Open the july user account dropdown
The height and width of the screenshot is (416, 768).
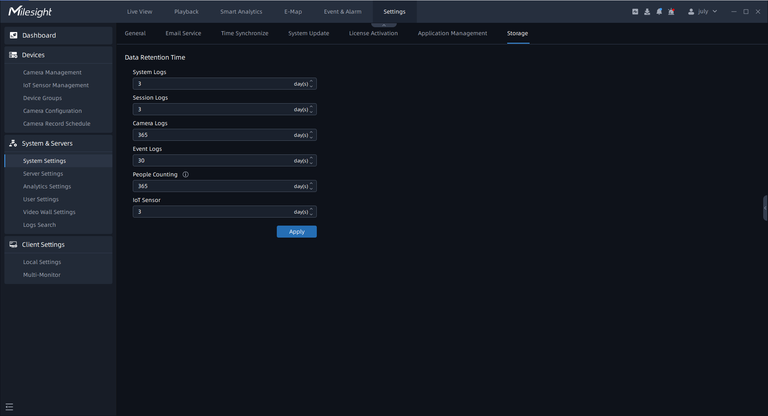(x=703, y=12)
